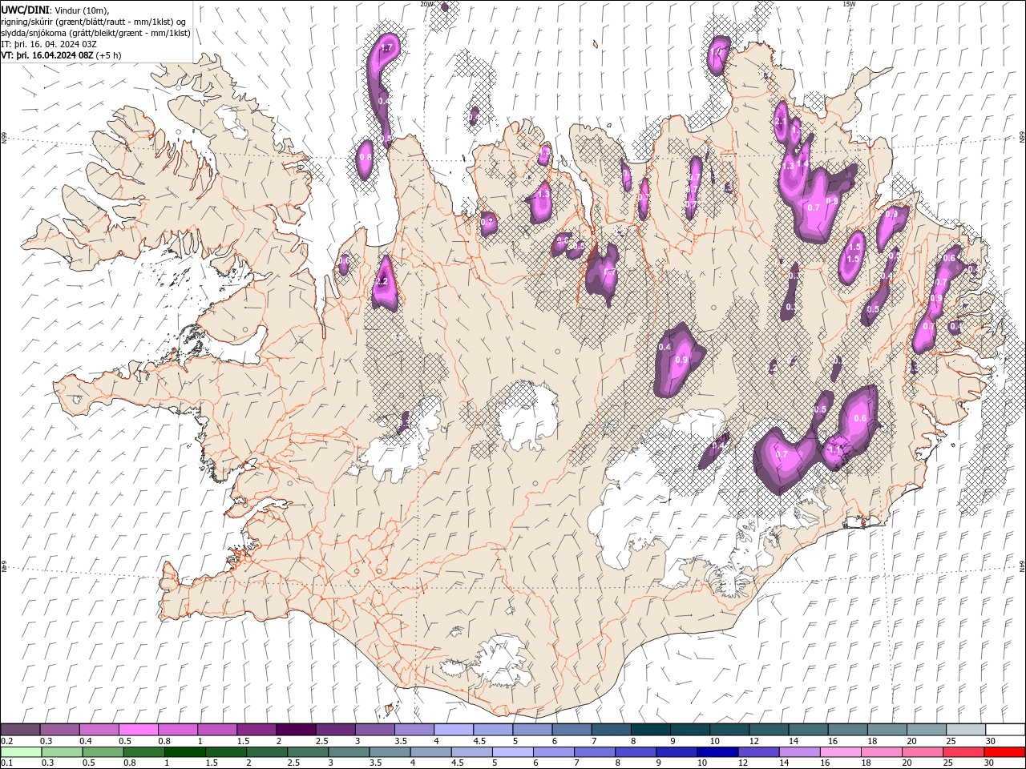
Task: Click the '30' label in the upper legend
Action: pyautogui.click(x=991, y=741)
